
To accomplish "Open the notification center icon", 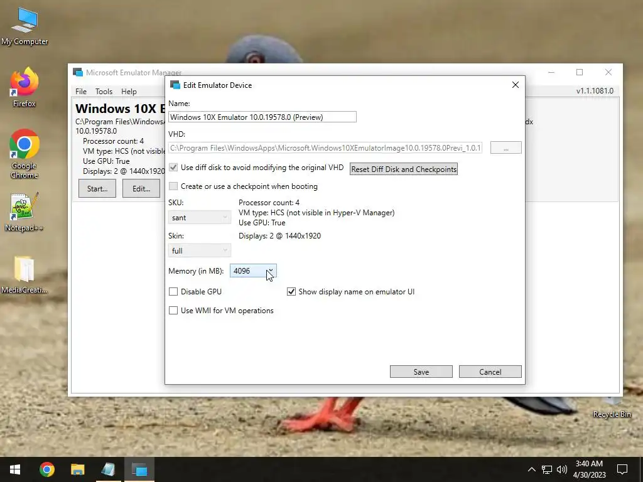I will 622,469.
